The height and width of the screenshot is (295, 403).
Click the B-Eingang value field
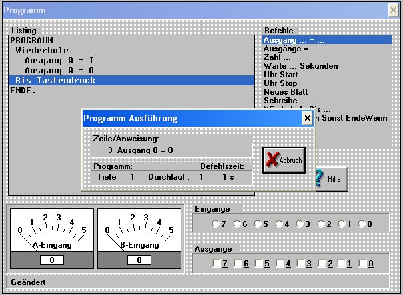tap(139, 260)
